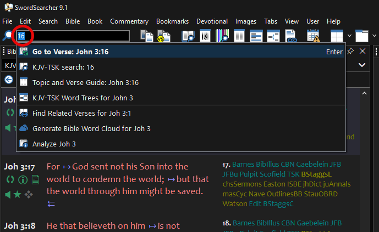Screen dimensions: 379x232
Task: Click the colored books library search icon
Action: click(222, 36)
